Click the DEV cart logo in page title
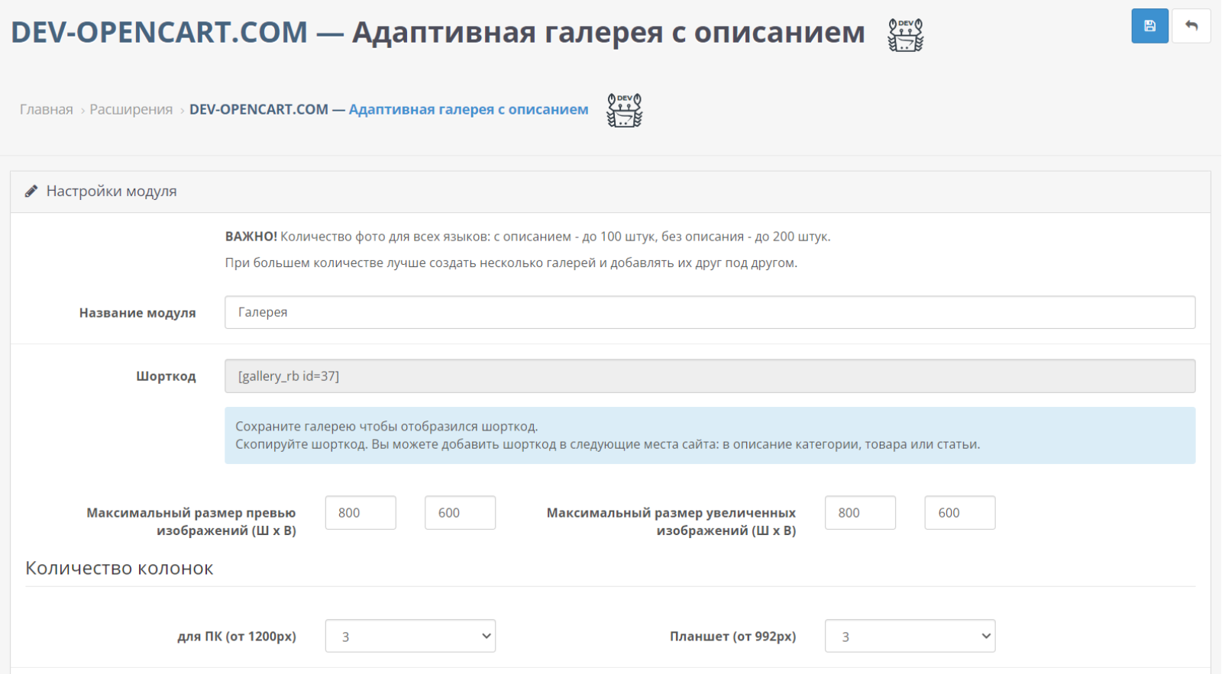1222x674 pixels. point(906,35)
